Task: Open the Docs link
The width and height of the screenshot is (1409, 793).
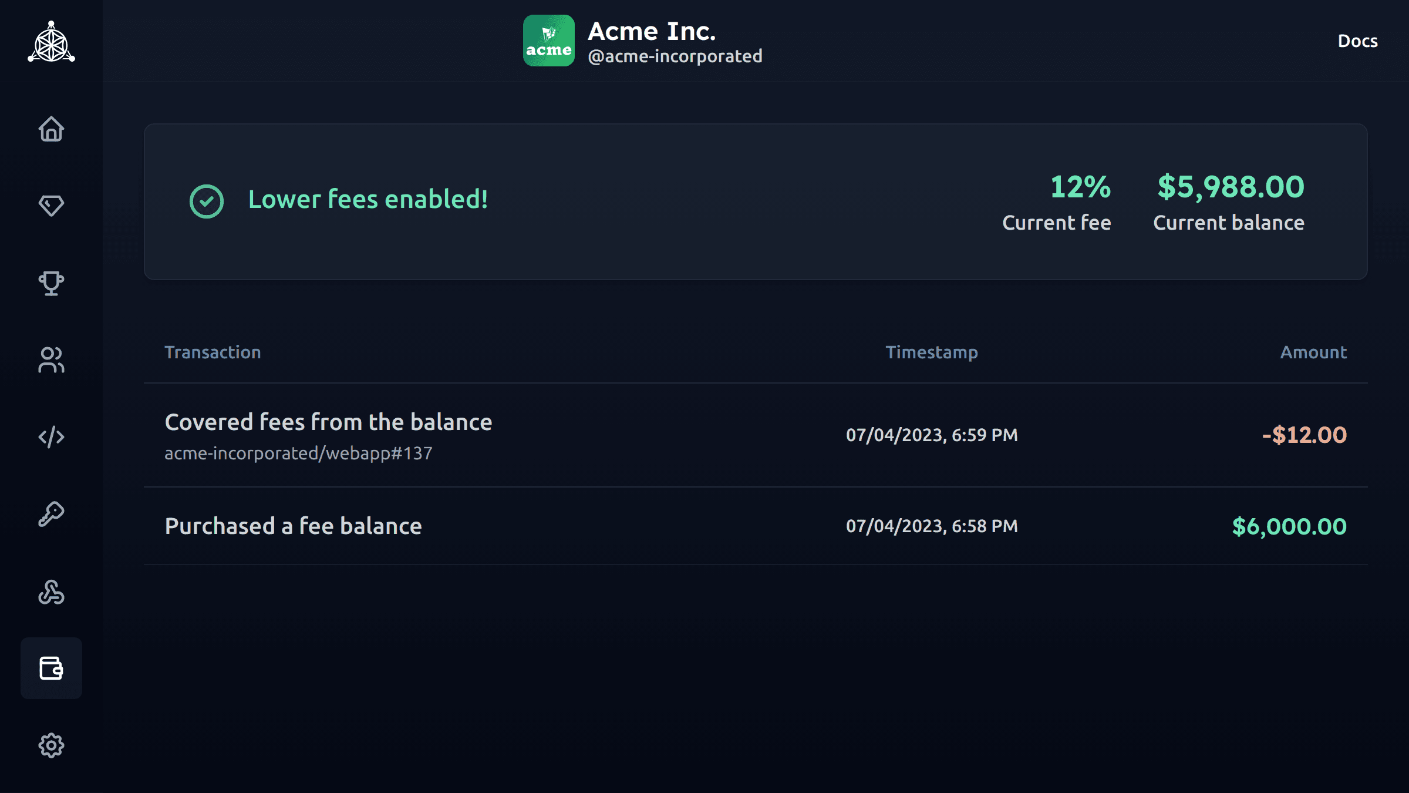Action: point(1357,41)
